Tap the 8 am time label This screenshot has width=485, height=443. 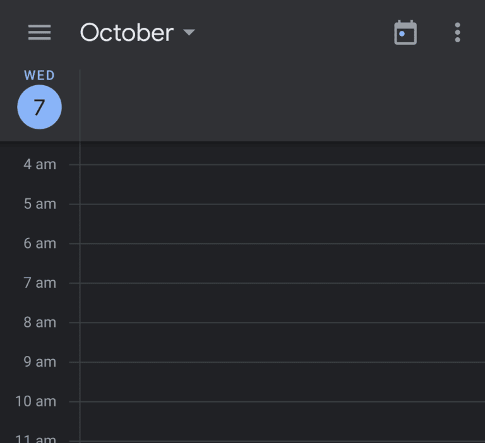pos(40,322)
